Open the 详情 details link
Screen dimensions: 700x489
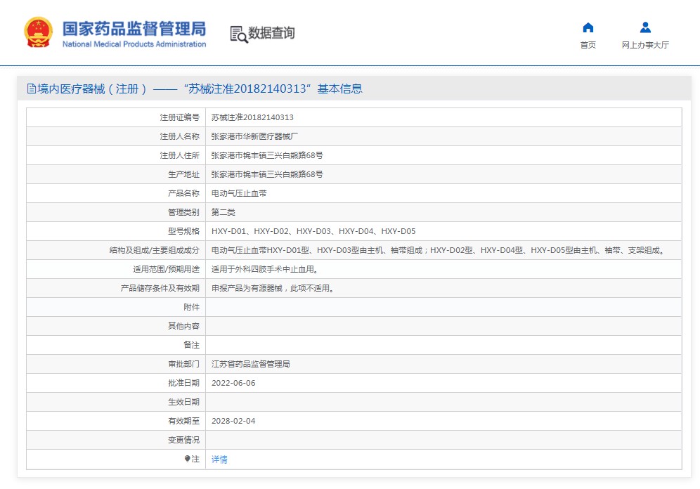click(x=219, y=459)
